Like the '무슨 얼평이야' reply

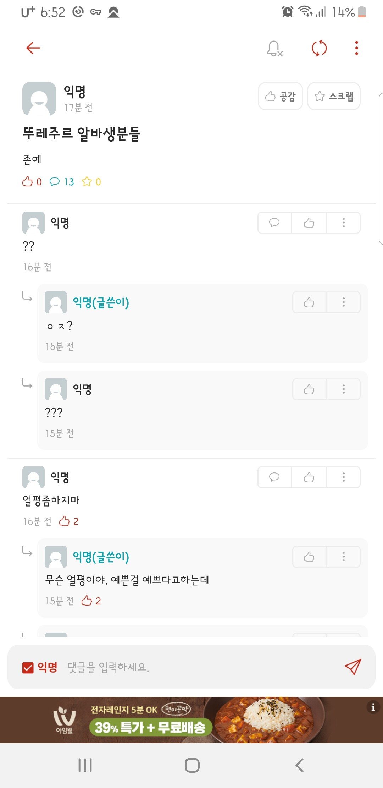point(309,557)
